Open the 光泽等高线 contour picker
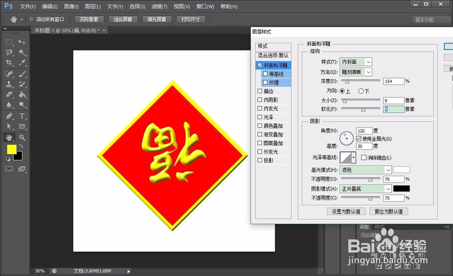The height and width of the screenshot is (276, 453). (347, 157)
